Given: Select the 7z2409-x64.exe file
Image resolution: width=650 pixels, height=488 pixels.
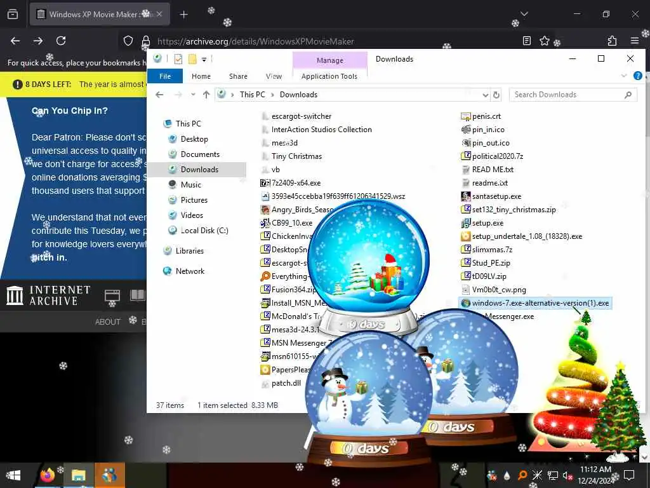Looking at the screenshot, I should click(x=296, y=183).
